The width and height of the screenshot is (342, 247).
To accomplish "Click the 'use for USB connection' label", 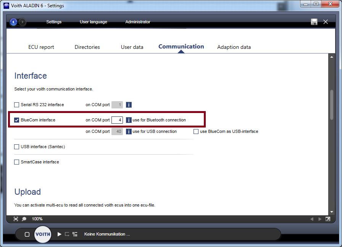I will [x=155, y=131].
